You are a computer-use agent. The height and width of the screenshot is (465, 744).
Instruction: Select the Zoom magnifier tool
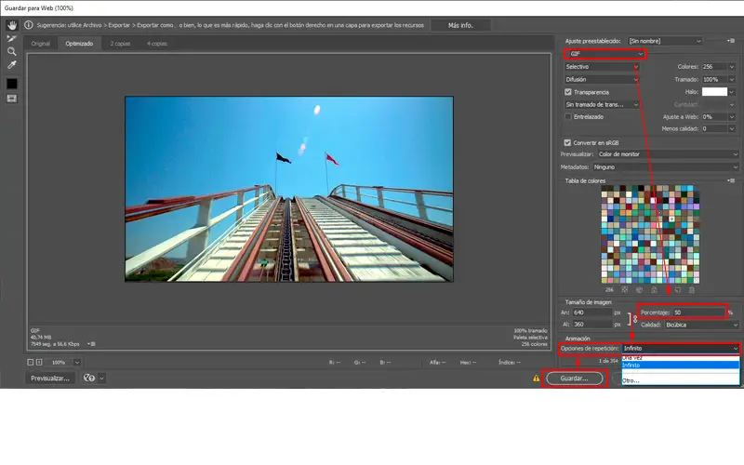12,51
